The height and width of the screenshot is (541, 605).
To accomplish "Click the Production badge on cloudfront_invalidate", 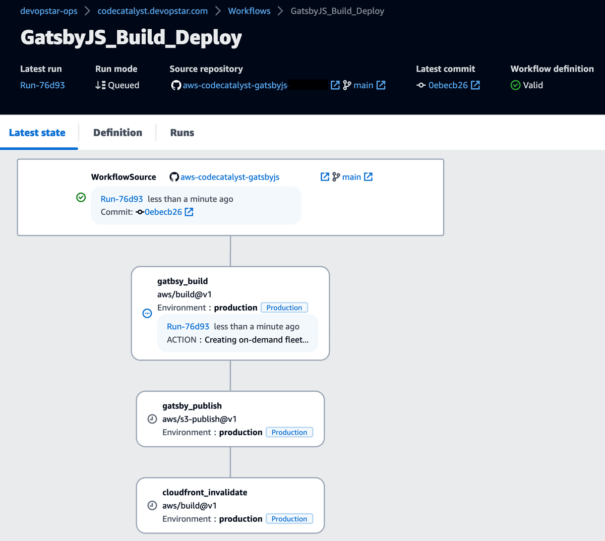I will click(289, 518).
